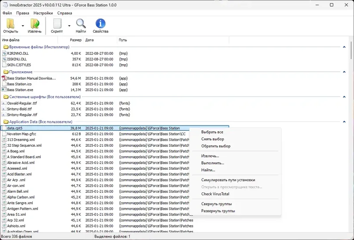The height and width of the screenshot is (240, 354).
Task: Click Выделено файлов: 1 in status bar
Action: pyautogui.click(x=112, y=236)
